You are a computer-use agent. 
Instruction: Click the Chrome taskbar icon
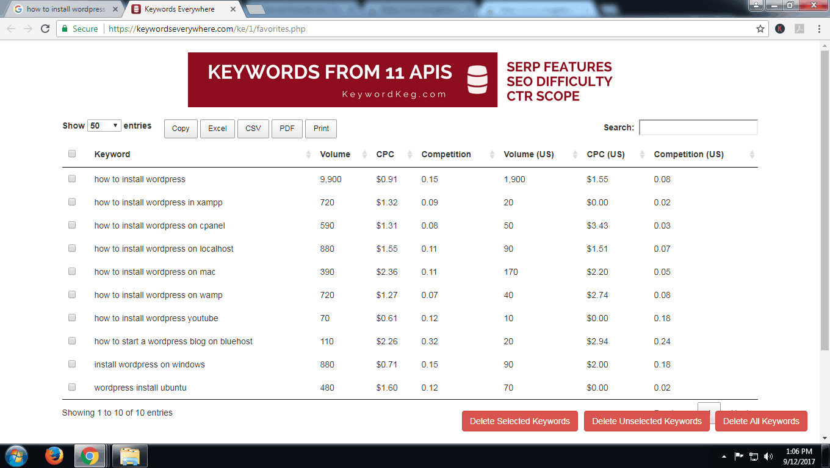(90, 456)
